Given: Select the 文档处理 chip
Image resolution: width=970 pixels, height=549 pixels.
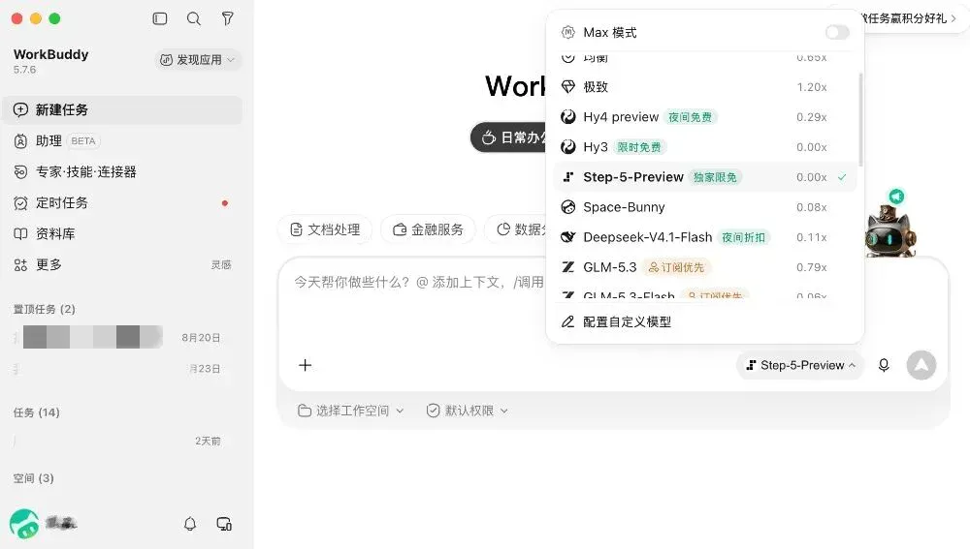Looking at the screenshot, I should (325, 229).
